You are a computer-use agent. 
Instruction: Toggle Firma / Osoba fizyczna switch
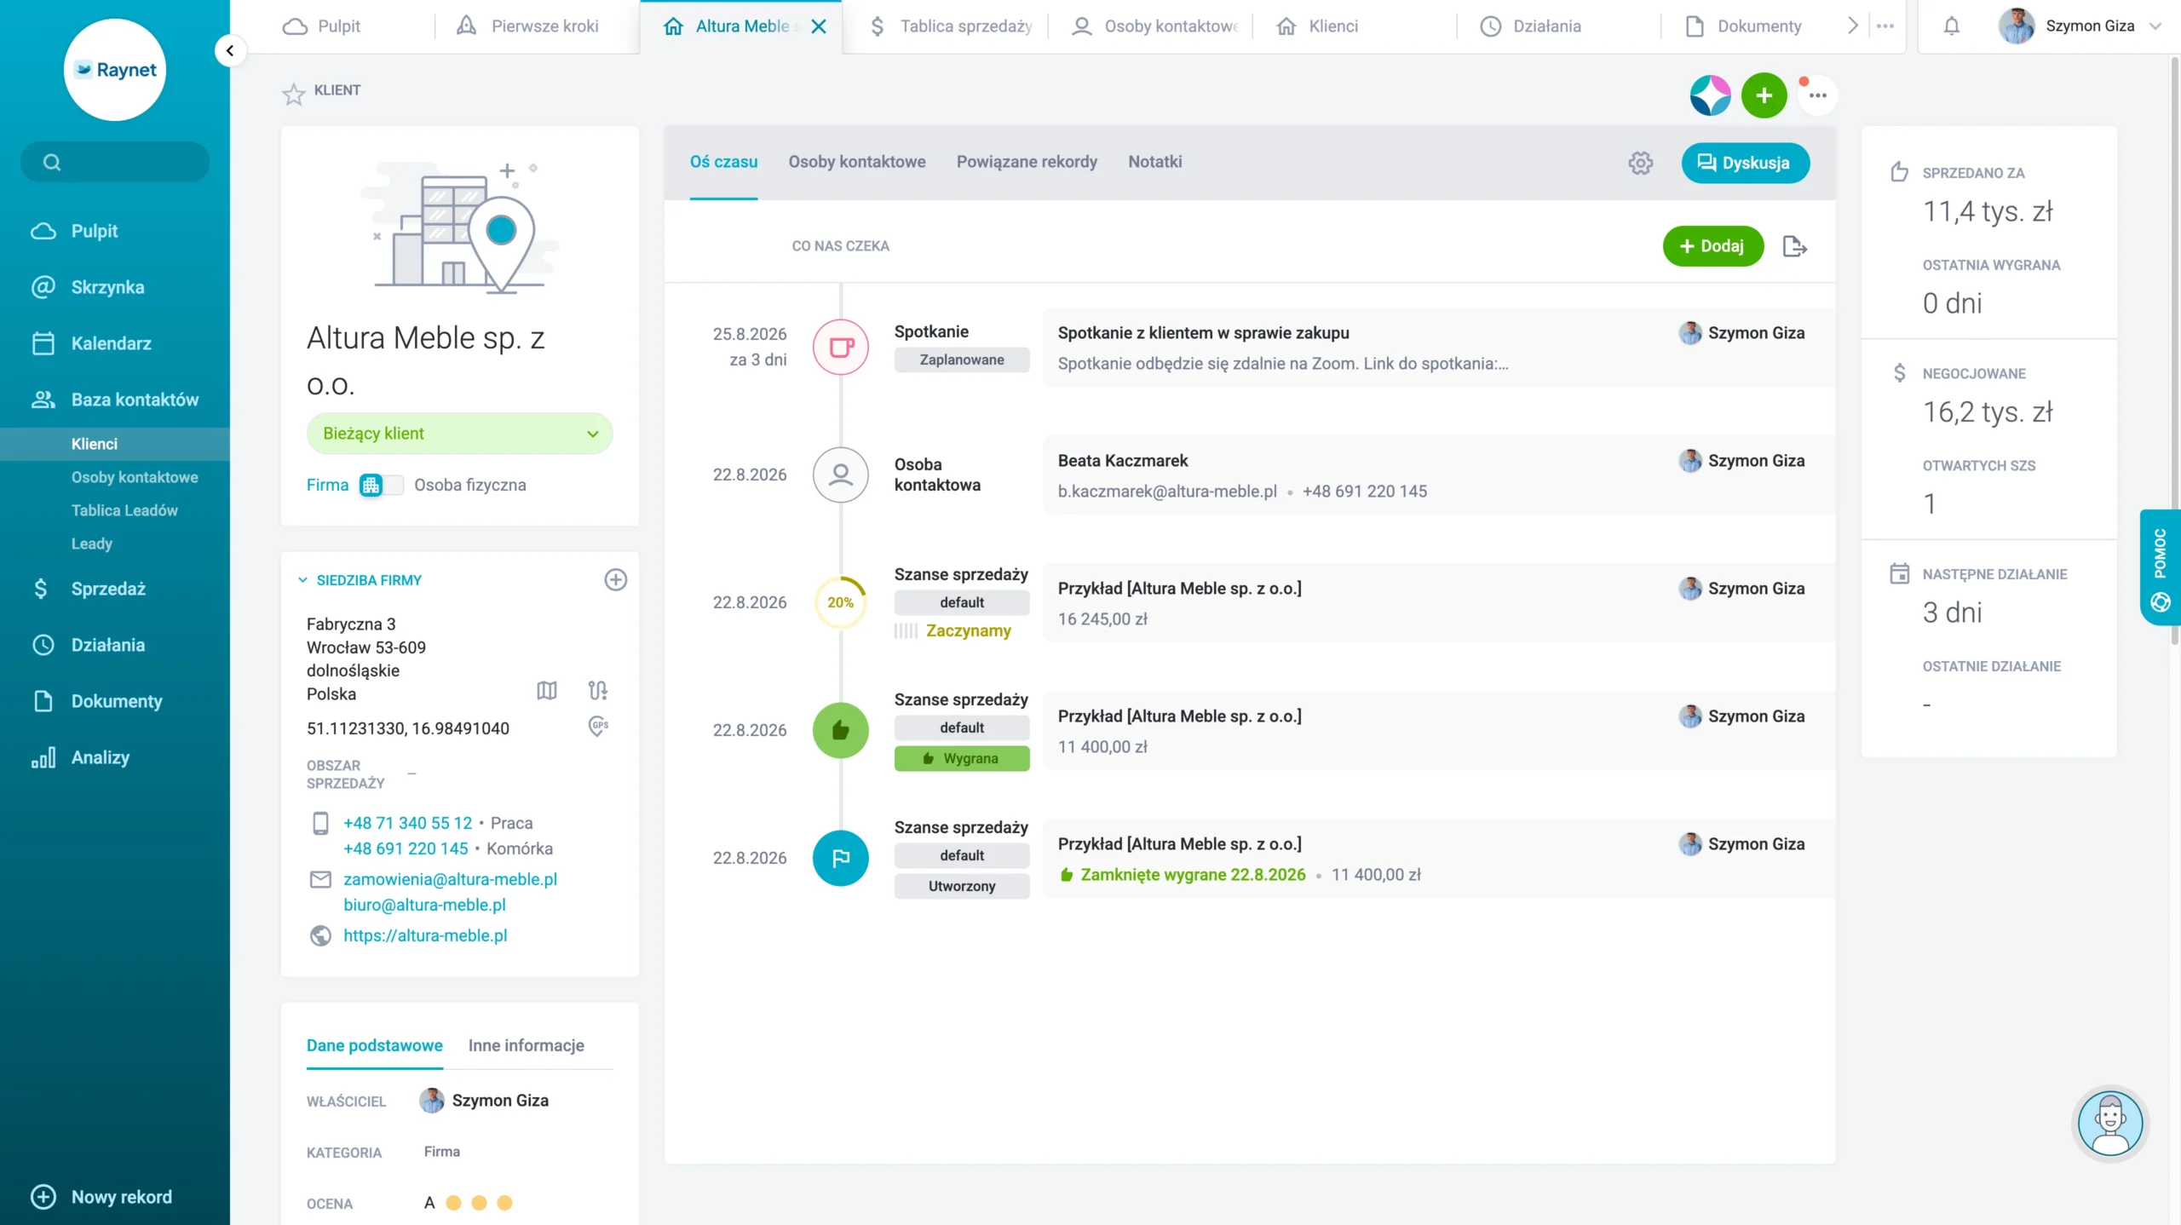[380, 485]
